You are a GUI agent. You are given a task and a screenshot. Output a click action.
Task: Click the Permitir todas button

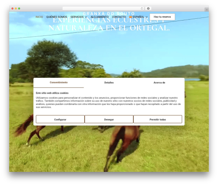click(x=158, y=119)
